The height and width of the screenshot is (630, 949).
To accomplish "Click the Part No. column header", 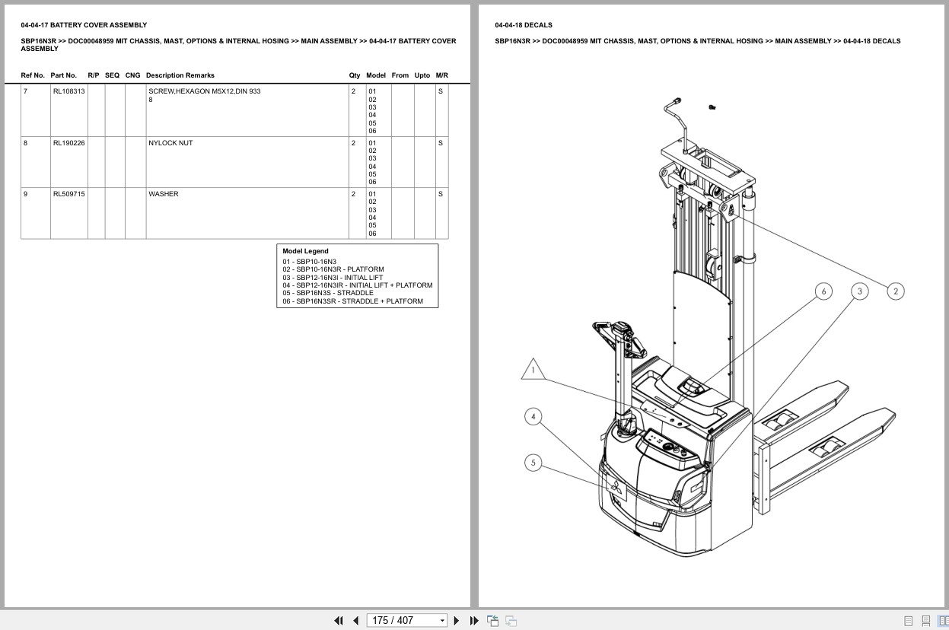I will pyautogui.click(x=64, y=75).
